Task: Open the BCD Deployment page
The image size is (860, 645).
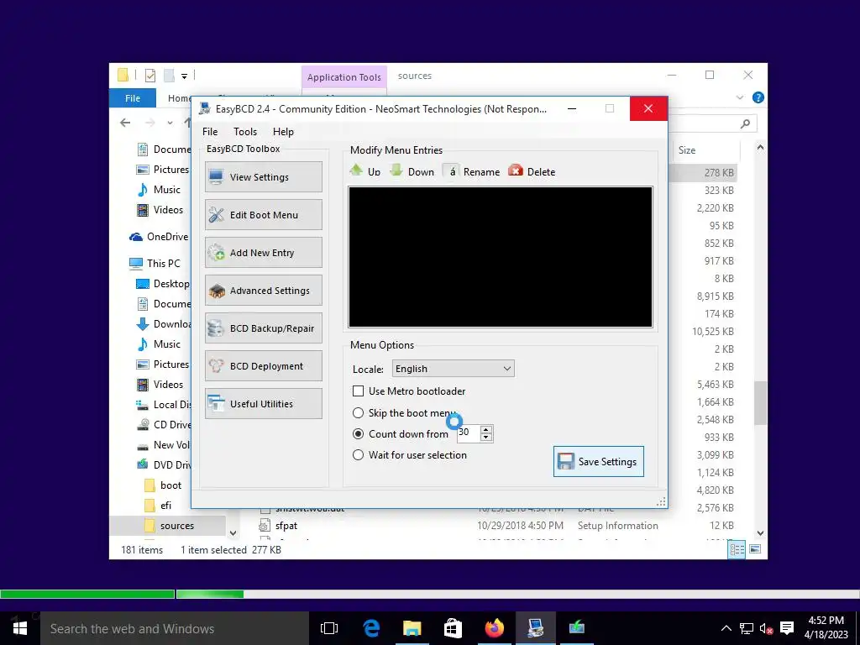Action: pyautogui.click(x=263, y=366)
